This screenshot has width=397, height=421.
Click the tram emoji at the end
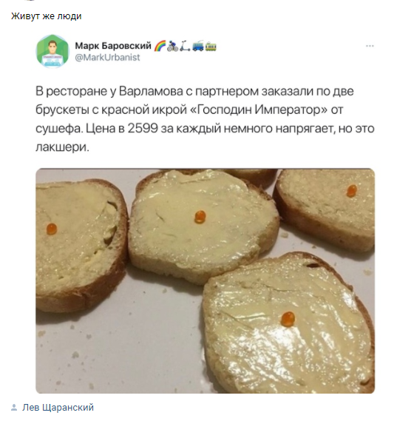[x=211, y=46]
